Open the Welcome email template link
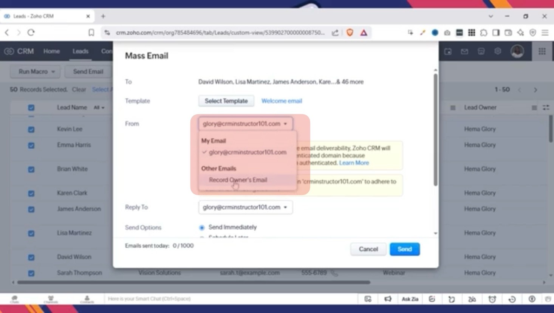554x313 pixels. pos(282,101)
